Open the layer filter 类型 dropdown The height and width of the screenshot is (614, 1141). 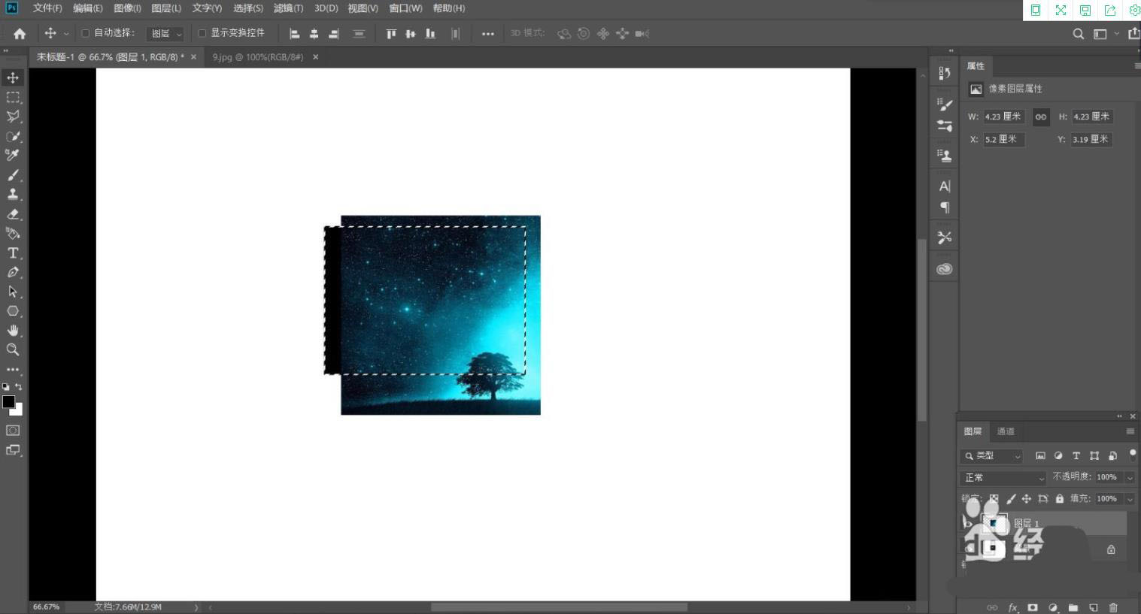click(x=992, y=455)
